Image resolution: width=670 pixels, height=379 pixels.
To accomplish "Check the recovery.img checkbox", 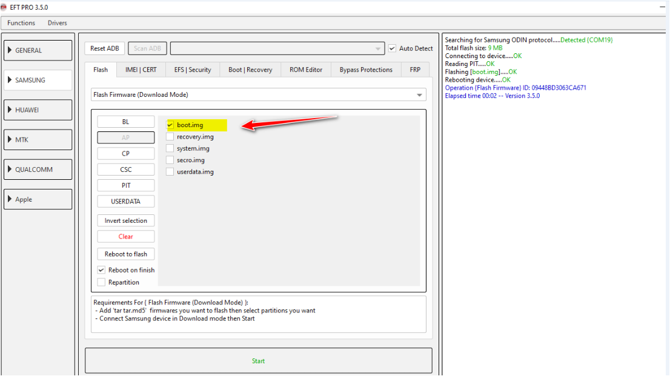I will pyautogui.click(x=170, y=137).
